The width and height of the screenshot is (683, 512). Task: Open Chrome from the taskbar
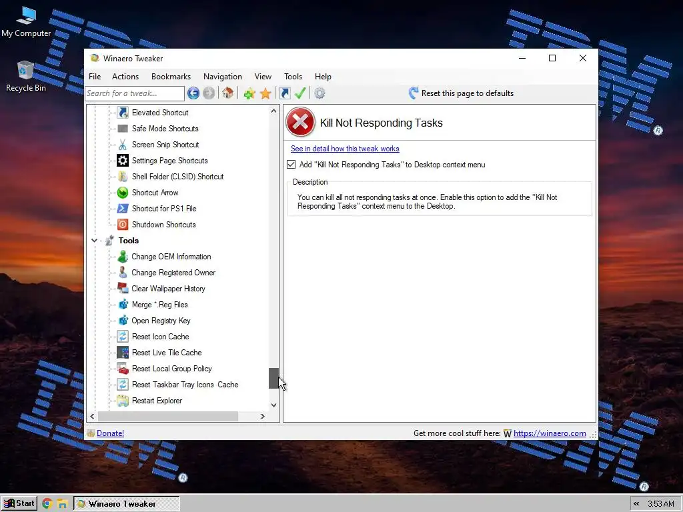coord(47,504)
